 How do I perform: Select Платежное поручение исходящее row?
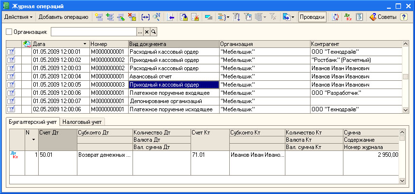pos(204,109)
